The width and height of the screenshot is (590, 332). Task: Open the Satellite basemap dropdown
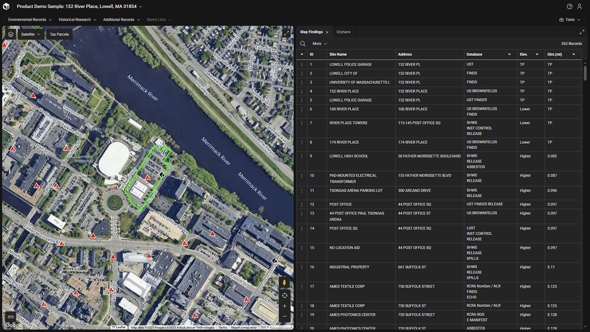(x=31, y=35)
